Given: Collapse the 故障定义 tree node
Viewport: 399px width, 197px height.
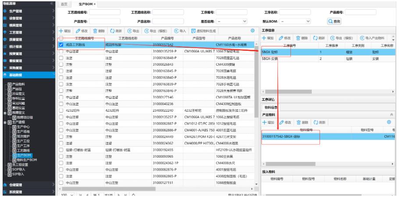Looking at the screenshot, I should tap(5, 113).
